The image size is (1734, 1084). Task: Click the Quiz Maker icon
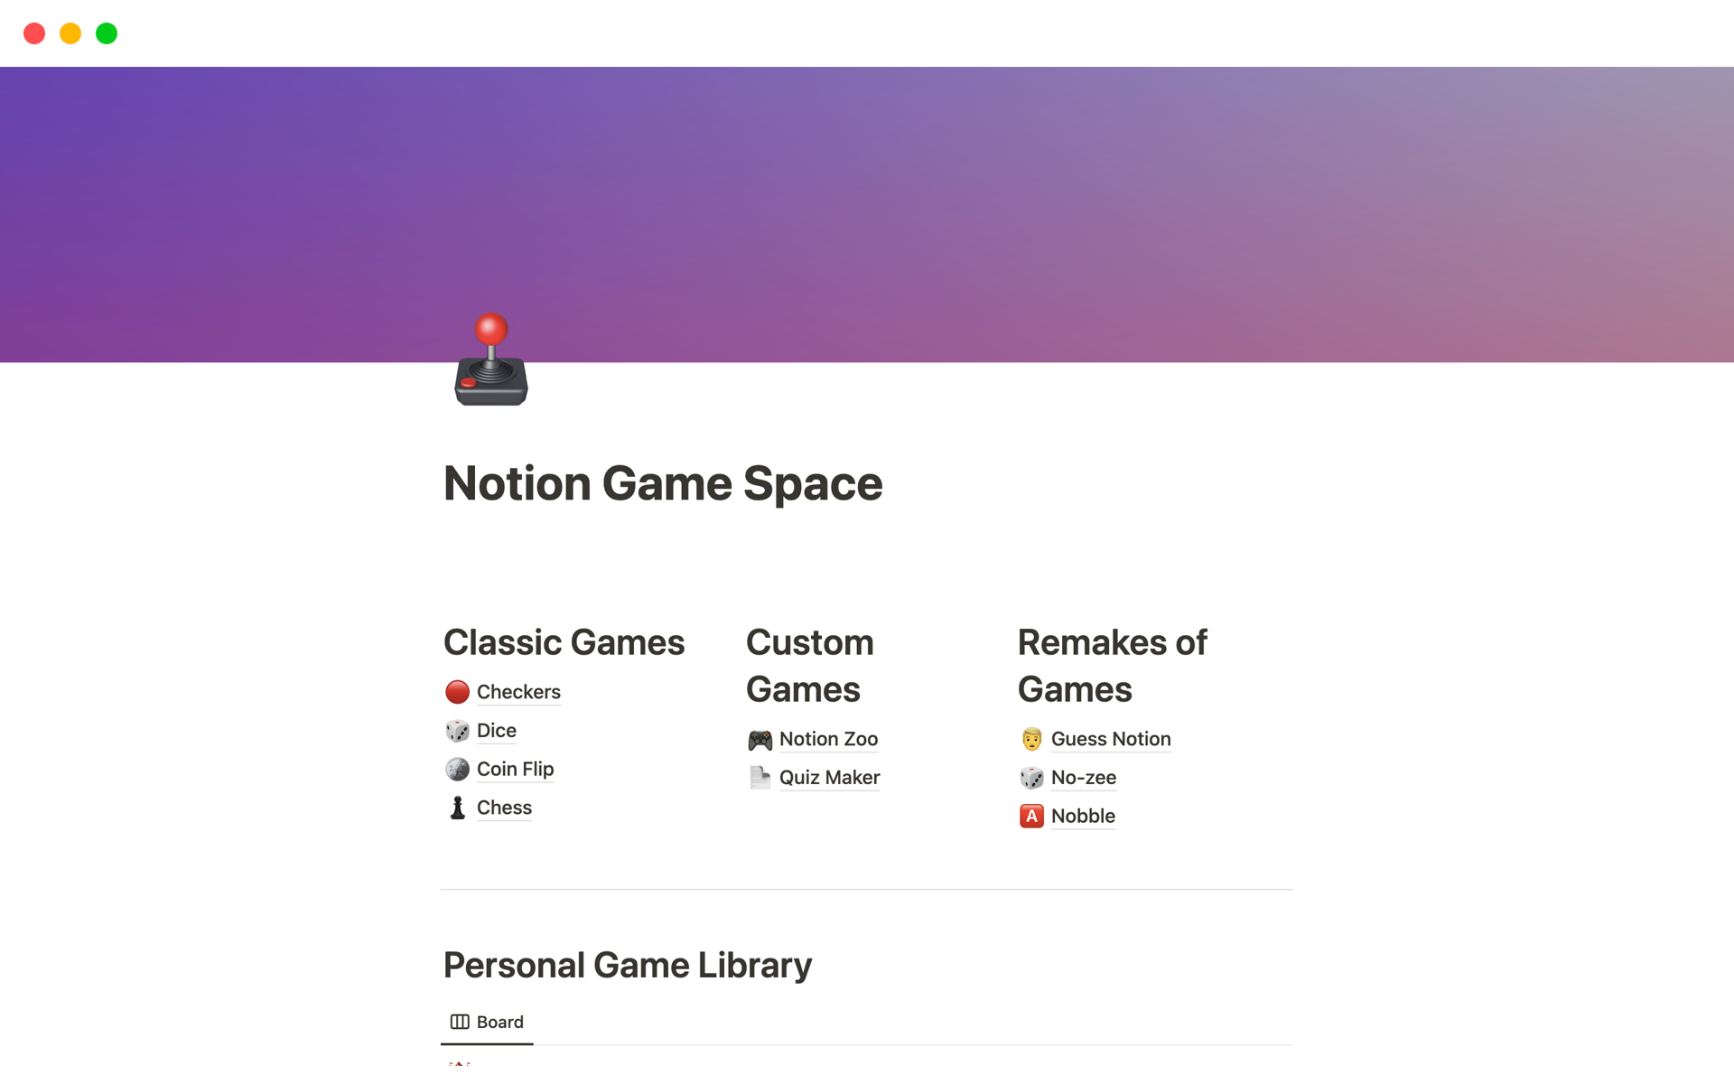point(759,776)
